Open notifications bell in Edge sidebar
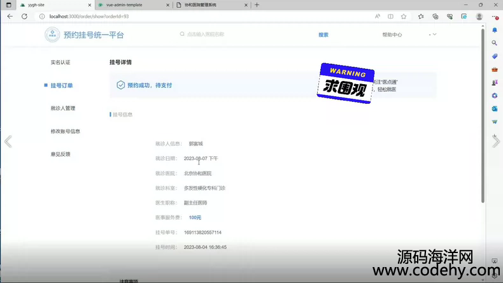 494,30
